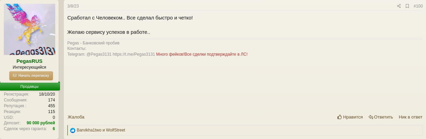
Task: Click Ник в ответ
Action: click(411, 117)
